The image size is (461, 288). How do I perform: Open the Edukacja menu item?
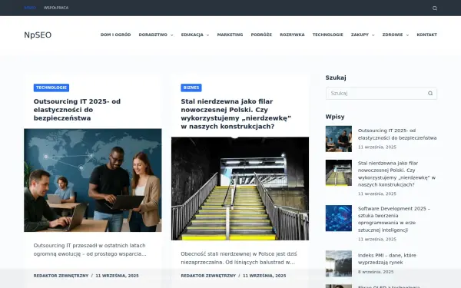pos(192,35)
